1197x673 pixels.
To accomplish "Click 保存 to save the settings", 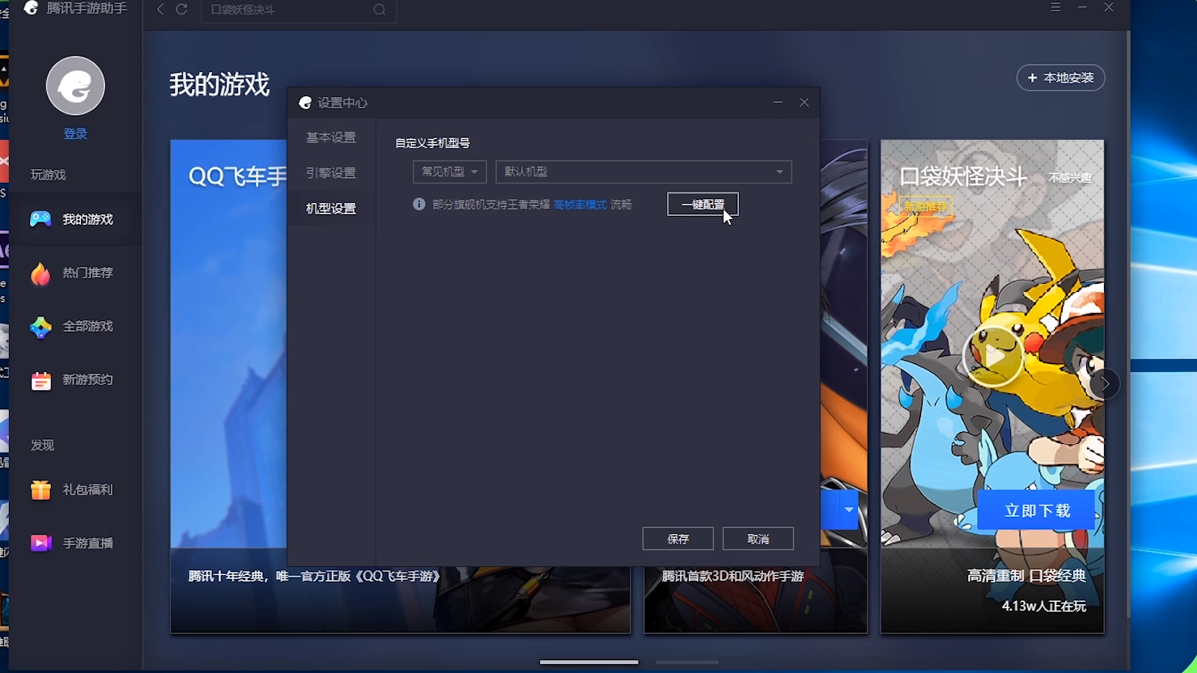I will 678,539.
